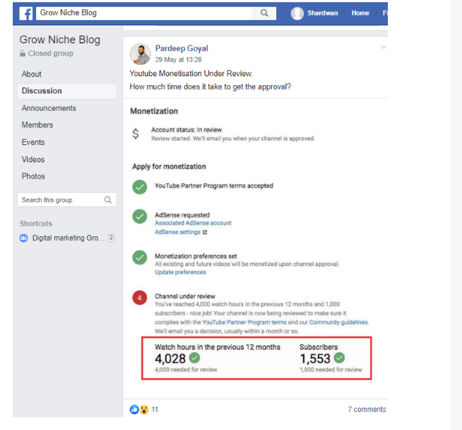Click the search icon in group search box

108,200
